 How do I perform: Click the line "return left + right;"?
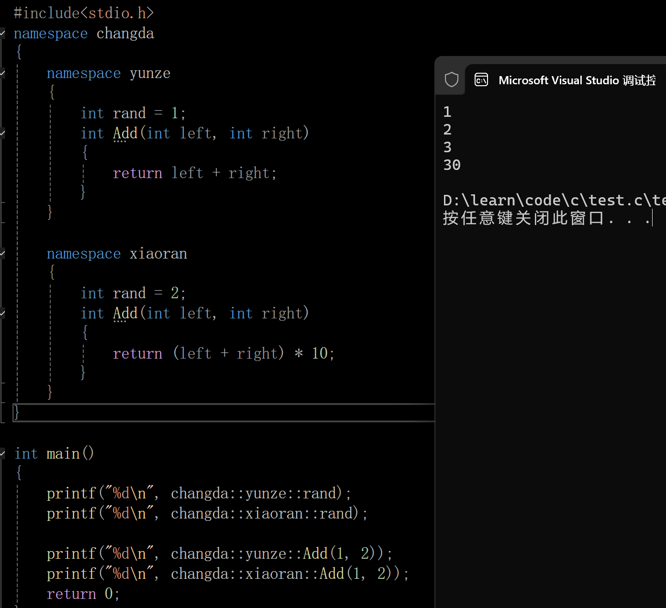pos(195,173)
